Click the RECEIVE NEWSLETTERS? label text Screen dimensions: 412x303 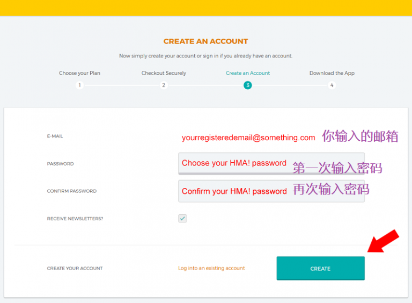[75, 219]
